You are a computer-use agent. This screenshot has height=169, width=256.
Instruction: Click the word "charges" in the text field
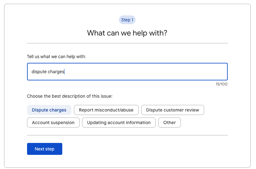tap(56, 72)
